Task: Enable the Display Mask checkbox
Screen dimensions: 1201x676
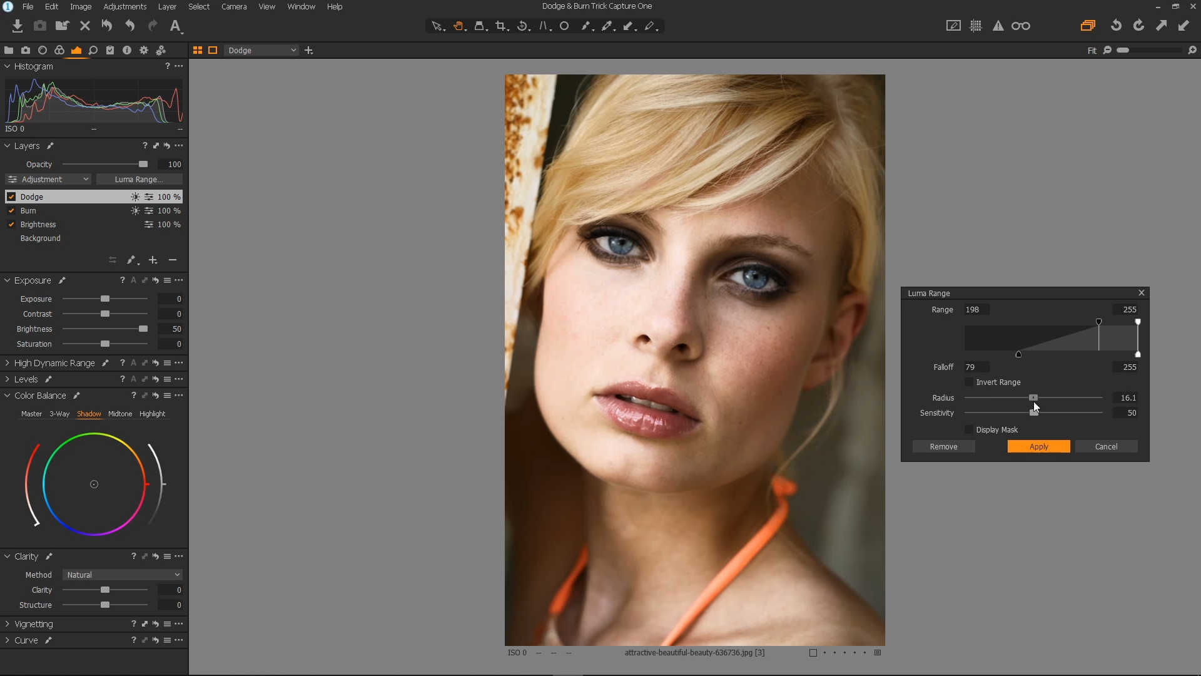Action: [969, 430]
